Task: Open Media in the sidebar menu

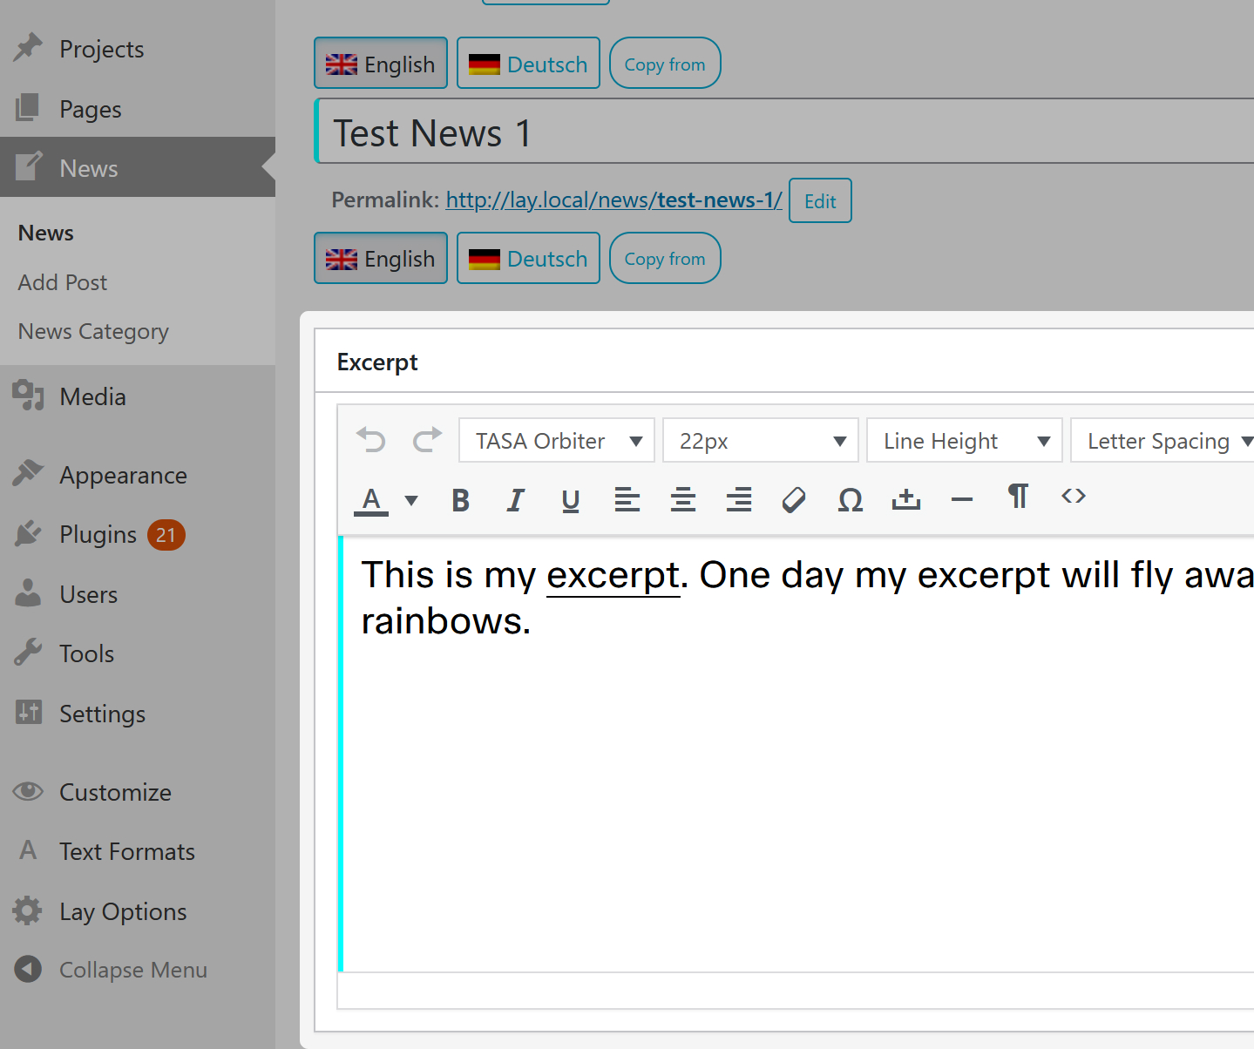Action: (x=92, y=397)
